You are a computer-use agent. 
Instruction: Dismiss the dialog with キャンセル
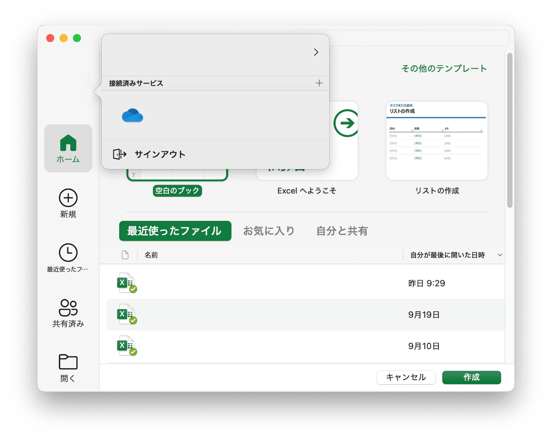click(406, 377)
